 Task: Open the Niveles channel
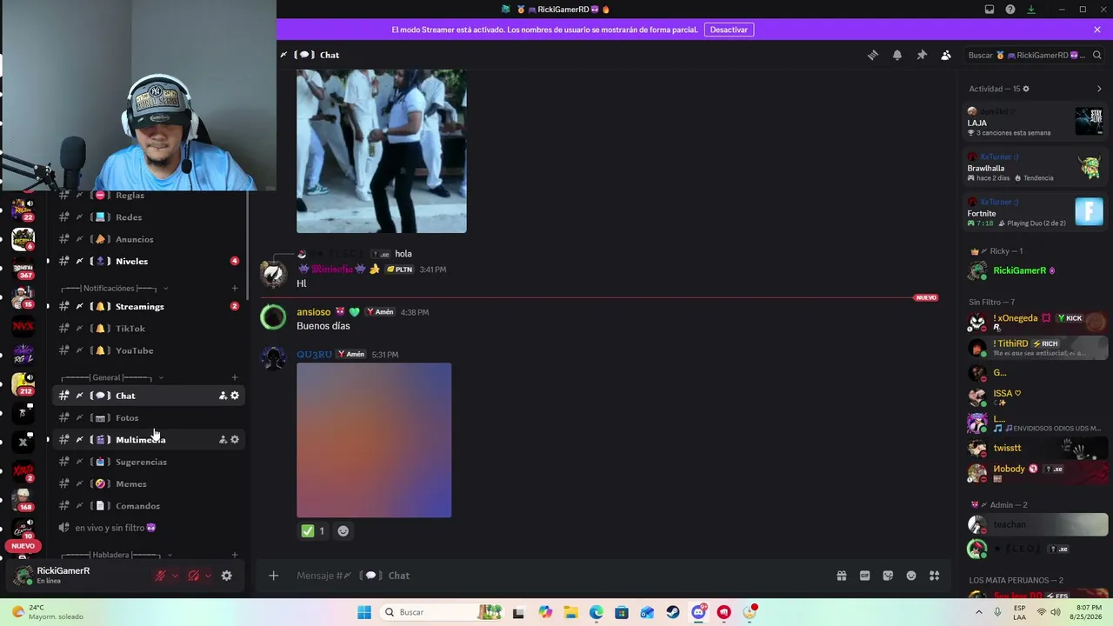[150, 262]
